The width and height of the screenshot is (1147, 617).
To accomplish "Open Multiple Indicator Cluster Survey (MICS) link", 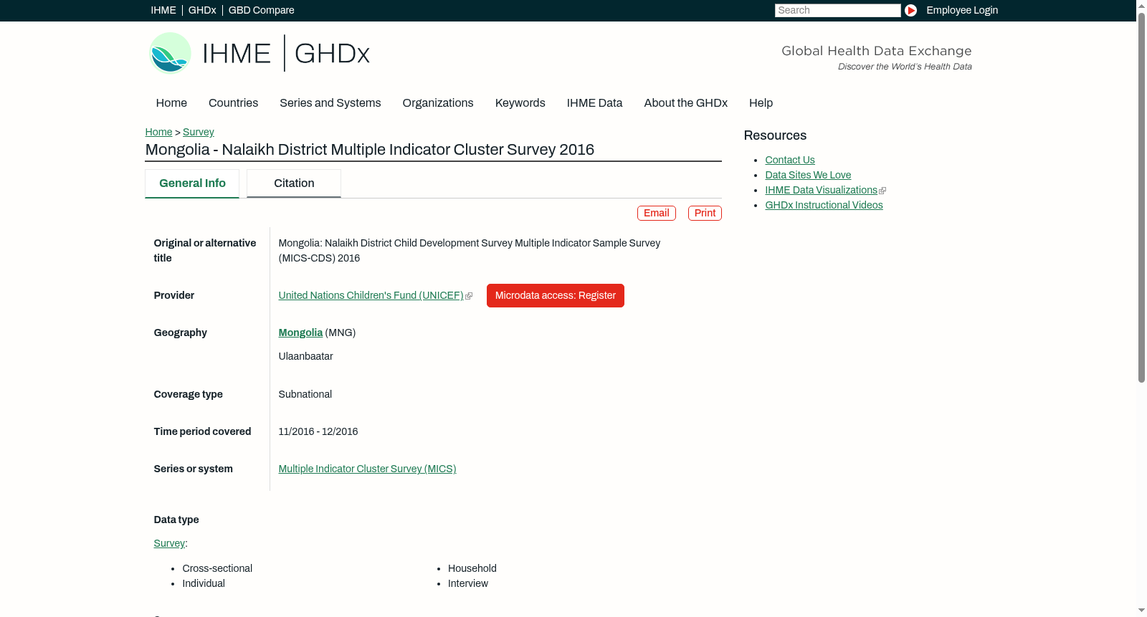I will 367,469.
